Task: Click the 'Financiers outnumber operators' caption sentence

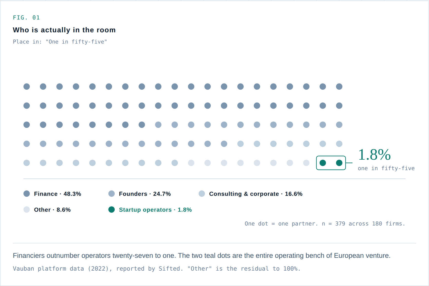Action: pos(202,256)
